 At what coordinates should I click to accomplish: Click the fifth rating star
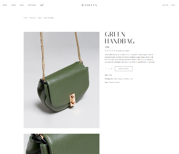point(114,51)
